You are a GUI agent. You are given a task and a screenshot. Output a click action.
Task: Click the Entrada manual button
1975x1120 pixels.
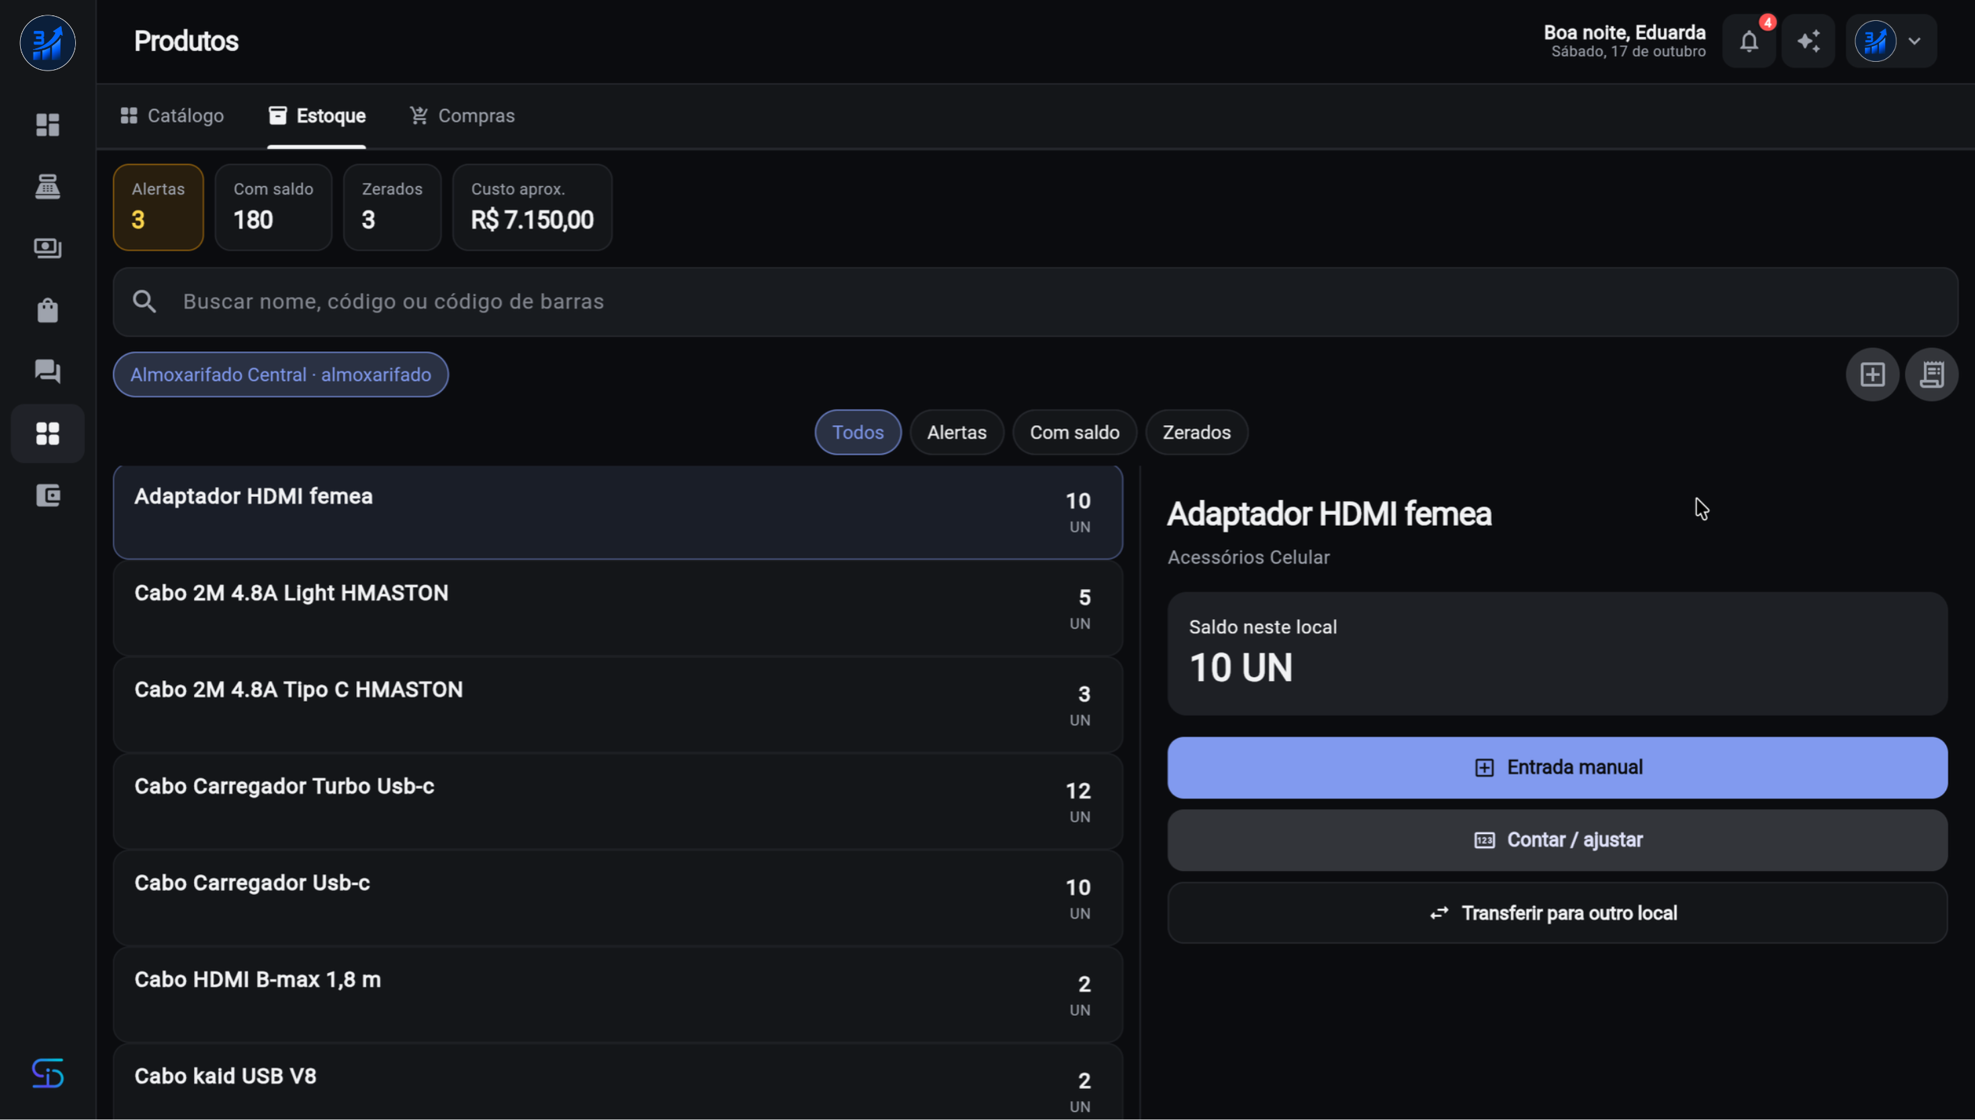pos(1557,767)
